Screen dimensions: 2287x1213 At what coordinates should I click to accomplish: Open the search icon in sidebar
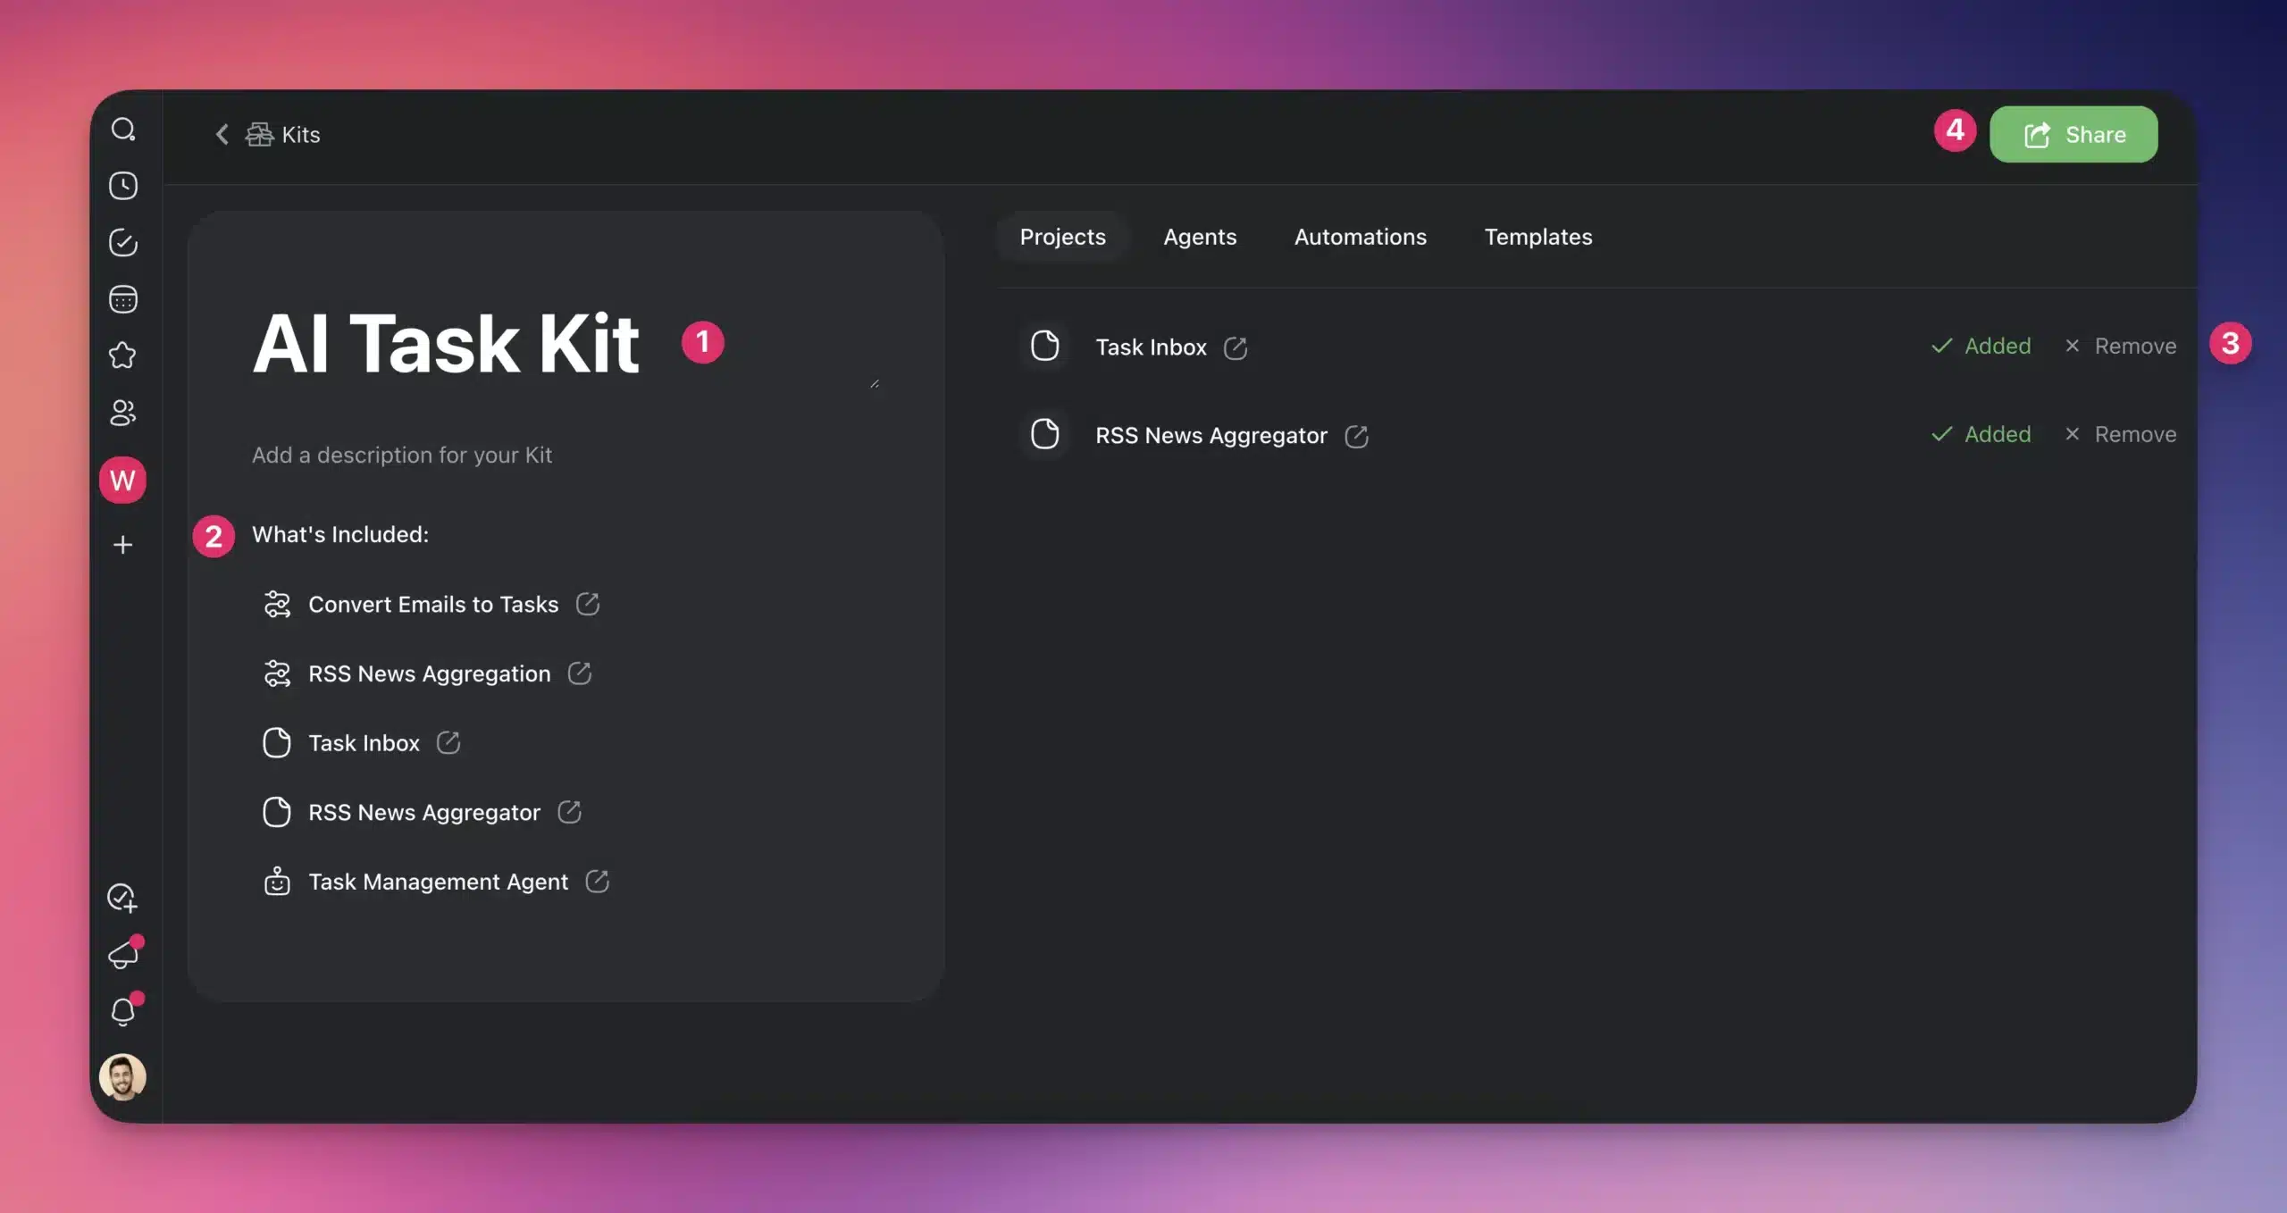click(123, 130)
